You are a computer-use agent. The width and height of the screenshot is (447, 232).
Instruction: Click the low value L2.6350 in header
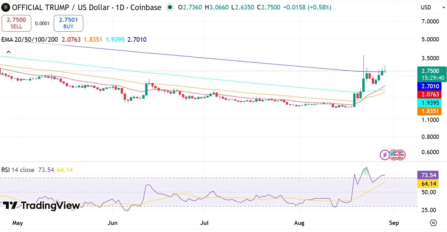243,7
